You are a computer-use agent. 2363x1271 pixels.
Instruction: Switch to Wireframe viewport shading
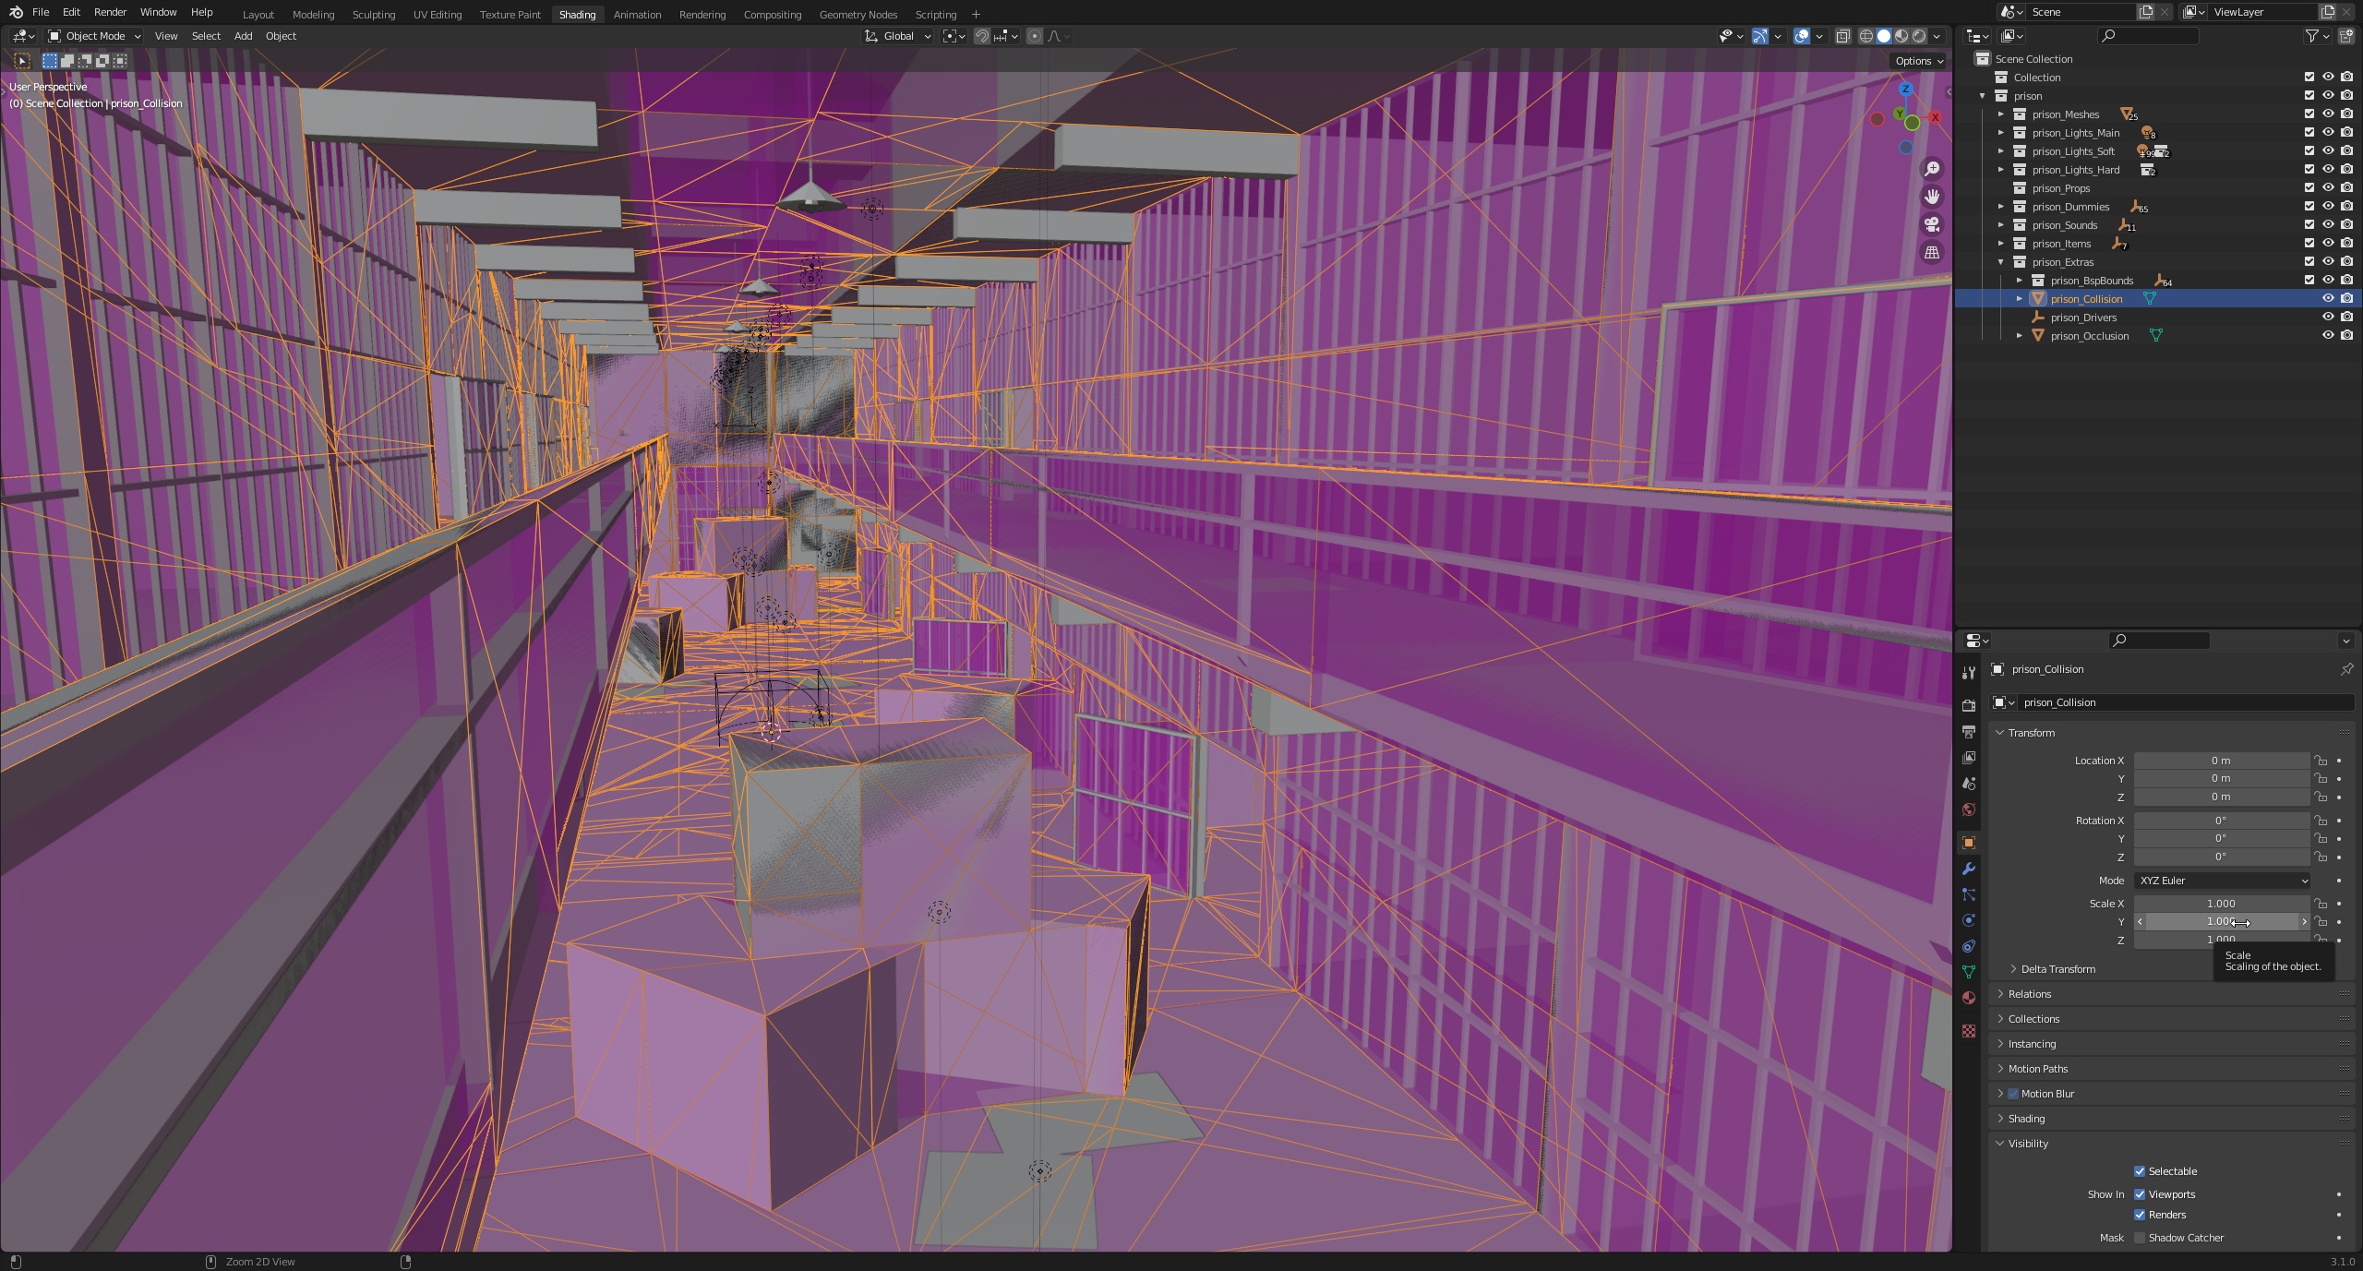[x=1866, y=36]
